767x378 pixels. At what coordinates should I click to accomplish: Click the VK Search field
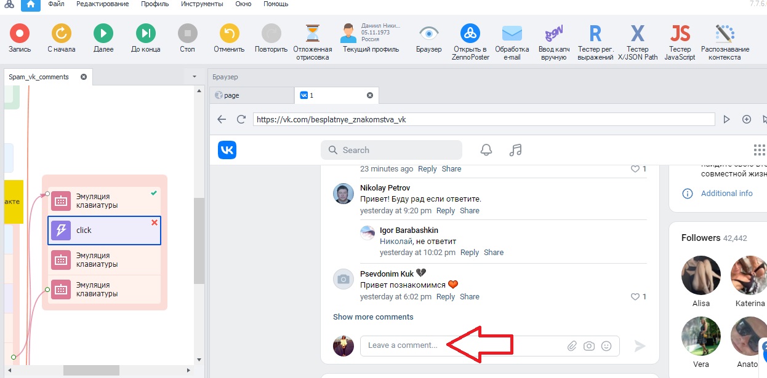[x=392, y=150]
